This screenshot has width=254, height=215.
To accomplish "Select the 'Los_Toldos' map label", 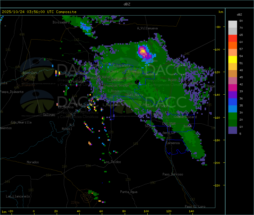I will [x=113, y=162].
